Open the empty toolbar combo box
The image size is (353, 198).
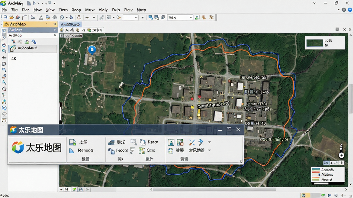(x=130, y=17)
